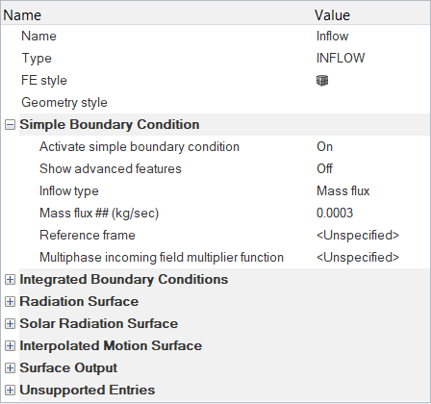Edit the Mass flux 0.0003 value field
This screenshot has width=431, height=404.
(372, 214)
